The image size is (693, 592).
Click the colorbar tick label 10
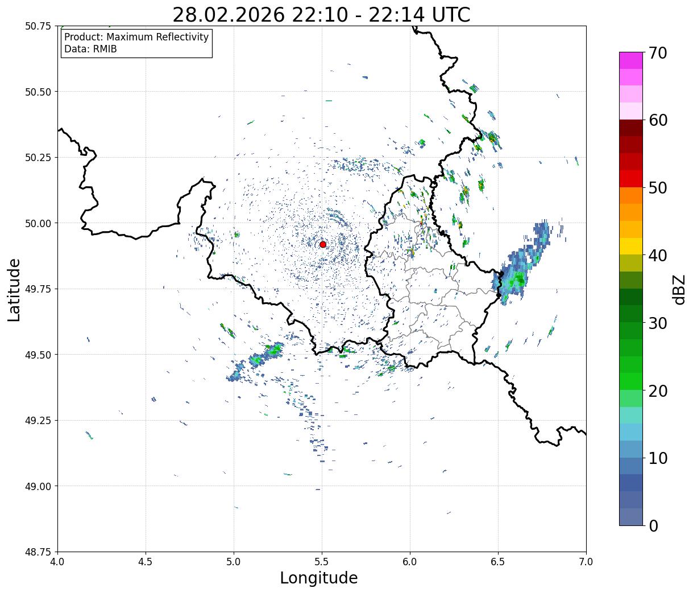point(658,458)
